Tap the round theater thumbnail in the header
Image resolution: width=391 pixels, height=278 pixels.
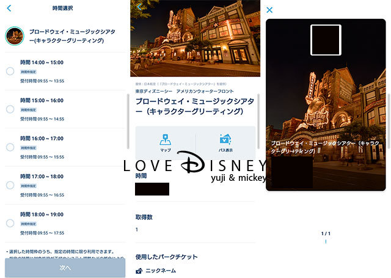click(15, 36)
